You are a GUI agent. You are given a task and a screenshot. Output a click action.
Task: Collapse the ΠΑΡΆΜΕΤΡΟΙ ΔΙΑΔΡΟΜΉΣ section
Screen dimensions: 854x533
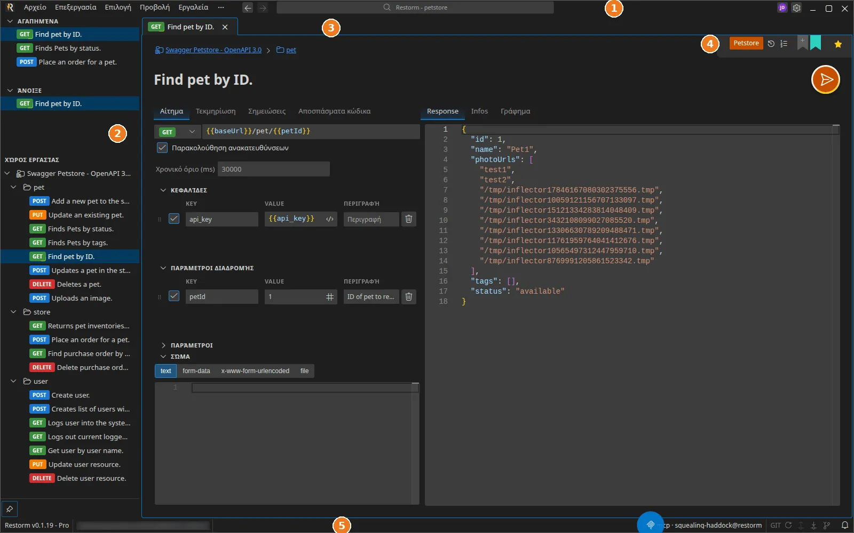coord(163,268)
